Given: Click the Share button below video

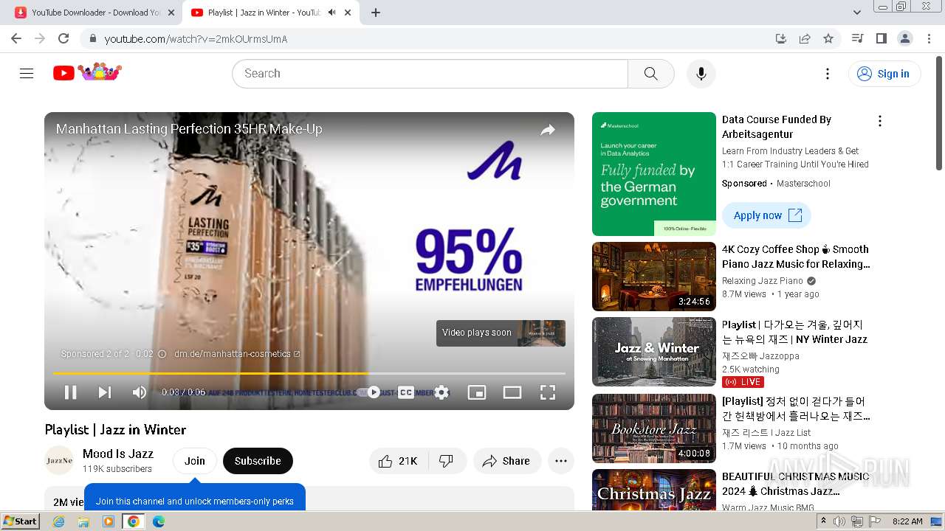Looking at the screenshot, I should coord(507,461).
